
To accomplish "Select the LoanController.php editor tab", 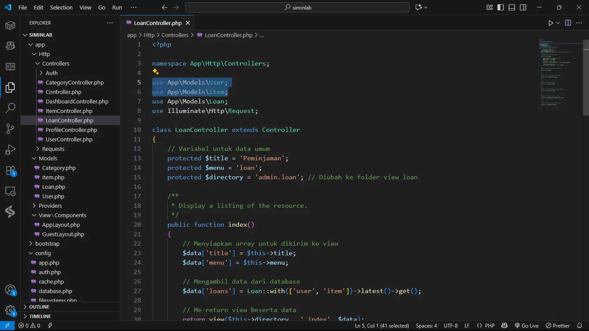I will click(x=157, y=23).
